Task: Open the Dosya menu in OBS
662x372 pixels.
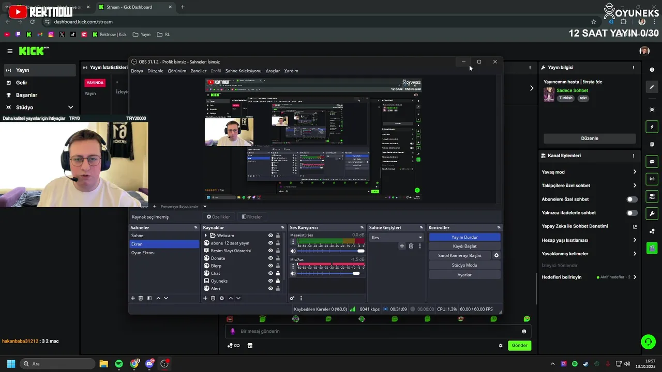Action: point(137,71)
